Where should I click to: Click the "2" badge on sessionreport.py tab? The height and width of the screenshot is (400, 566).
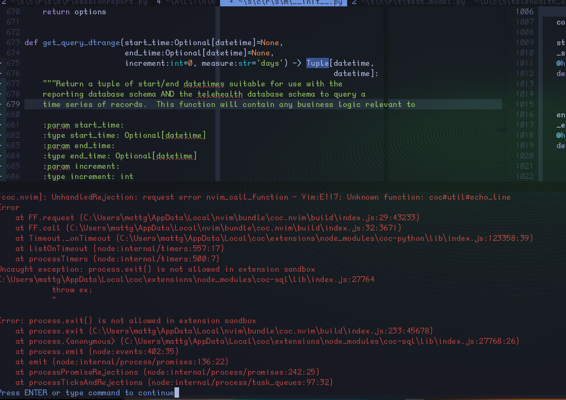[x=3, y=3]
